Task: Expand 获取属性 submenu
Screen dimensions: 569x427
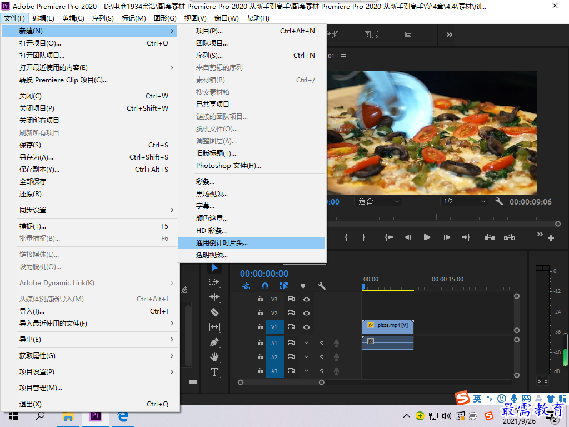Action: [x=89, y=355]
